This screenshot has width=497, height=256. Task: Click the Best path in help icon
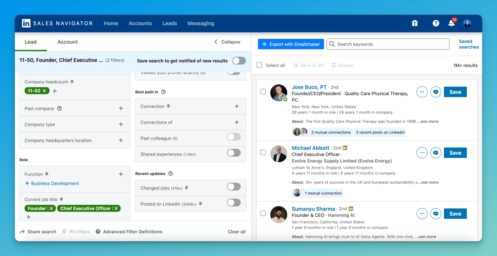click(x=163, y=92)
